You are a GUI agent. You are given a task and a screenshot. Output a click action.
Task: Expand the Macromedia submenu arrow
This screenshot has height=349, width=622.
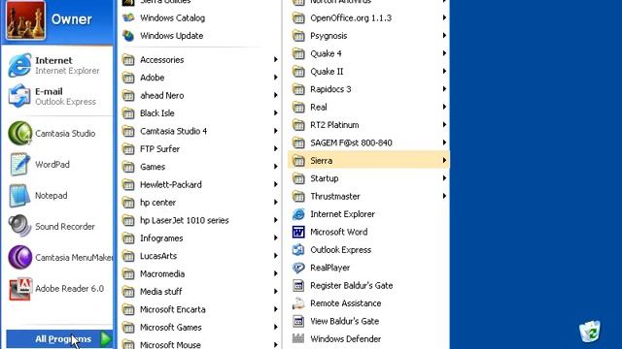click(275, 273)
